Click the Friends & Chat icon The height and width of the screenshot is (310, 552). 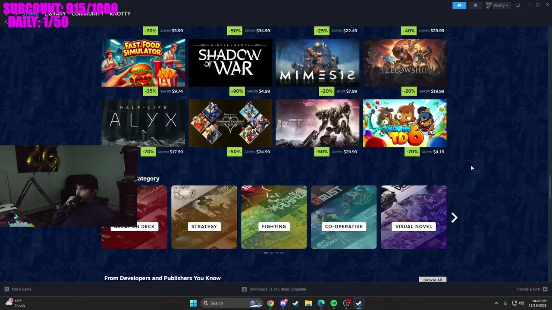pyautogui.click(x=545, y=289)
